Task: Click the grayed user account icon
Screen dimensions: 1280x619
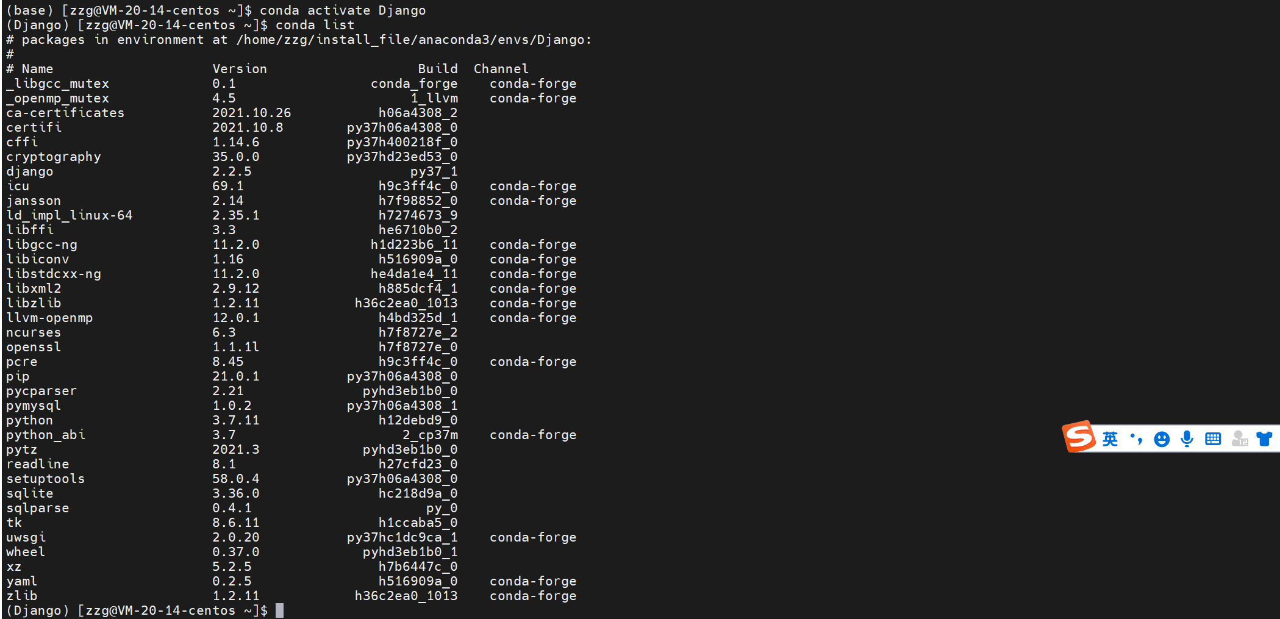Action: [x=1239, y=439]
